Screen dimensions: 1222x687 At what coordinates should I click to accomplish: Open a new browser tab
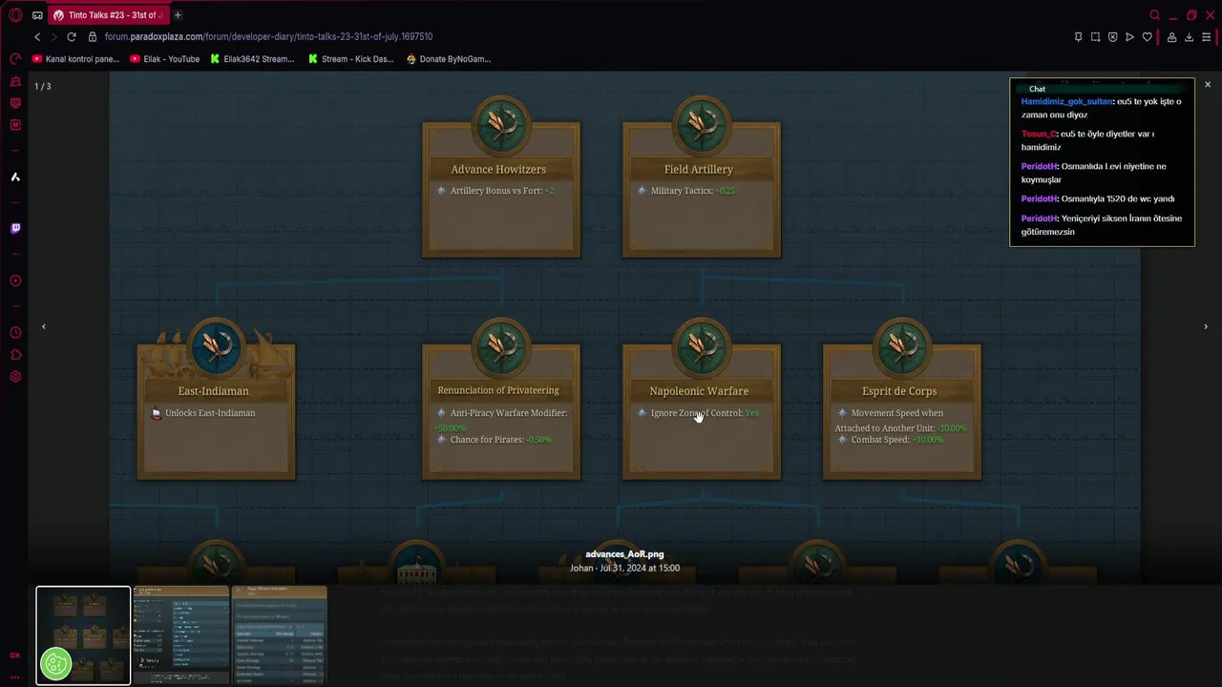point(178,15)
